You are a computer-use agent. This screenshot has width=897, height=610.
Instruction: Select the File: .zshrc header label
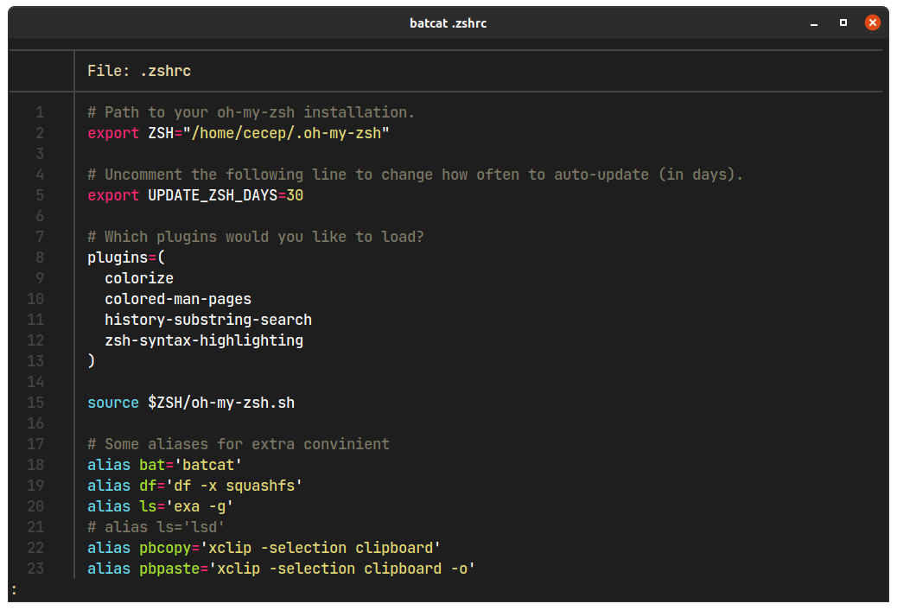[x=141, y=70]
